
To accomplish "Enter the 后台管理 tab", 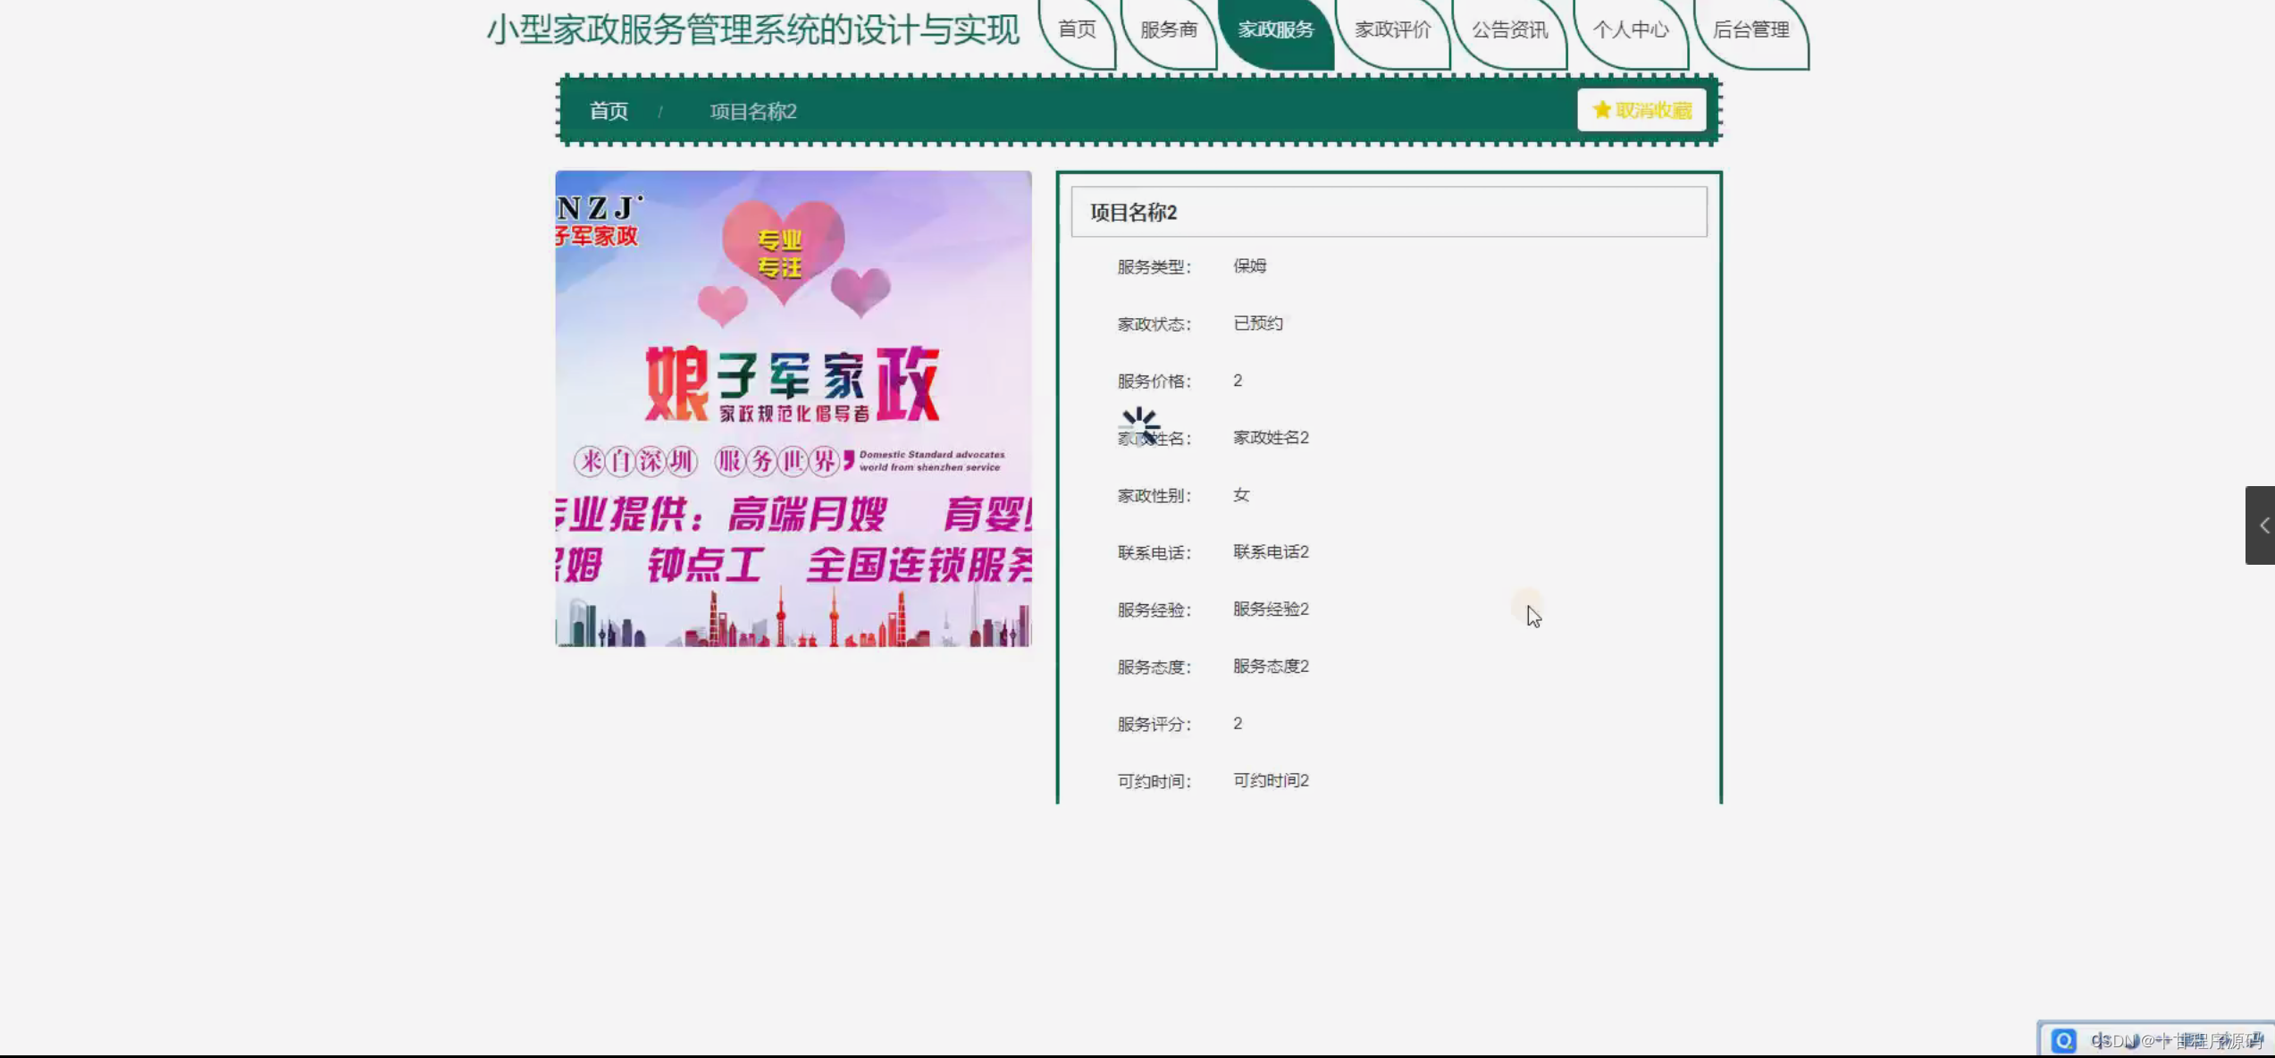I will point(1750,29).
